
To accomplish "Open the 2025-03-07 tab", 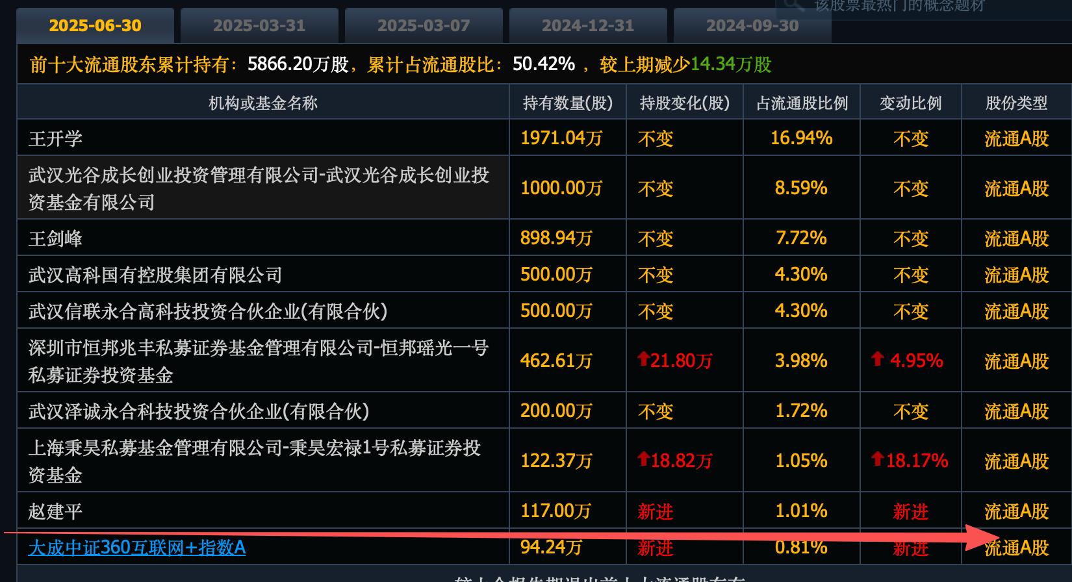I will coord(424,26).
